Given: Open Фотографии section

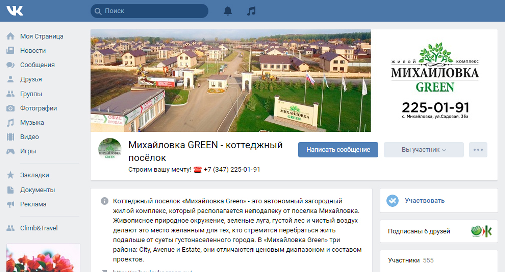Looking at the screenshot, I should coord(38,108).
